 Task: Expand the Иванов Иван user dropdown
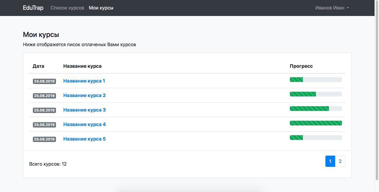point(332,8)
